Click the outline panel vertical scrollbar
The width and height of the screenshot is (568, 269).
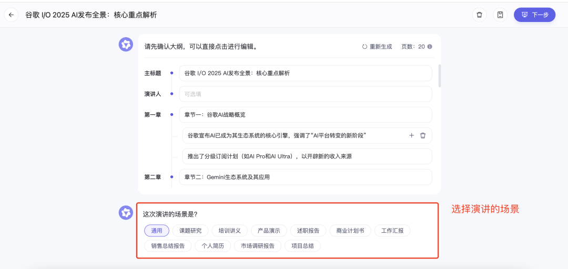point(440,76)
